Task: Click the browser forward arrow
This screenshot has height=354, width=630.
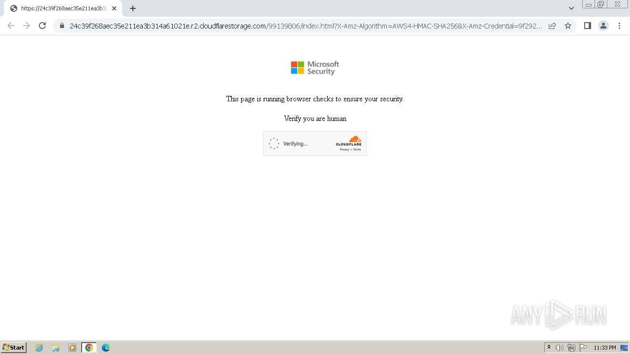Action: tap(27, 26)
